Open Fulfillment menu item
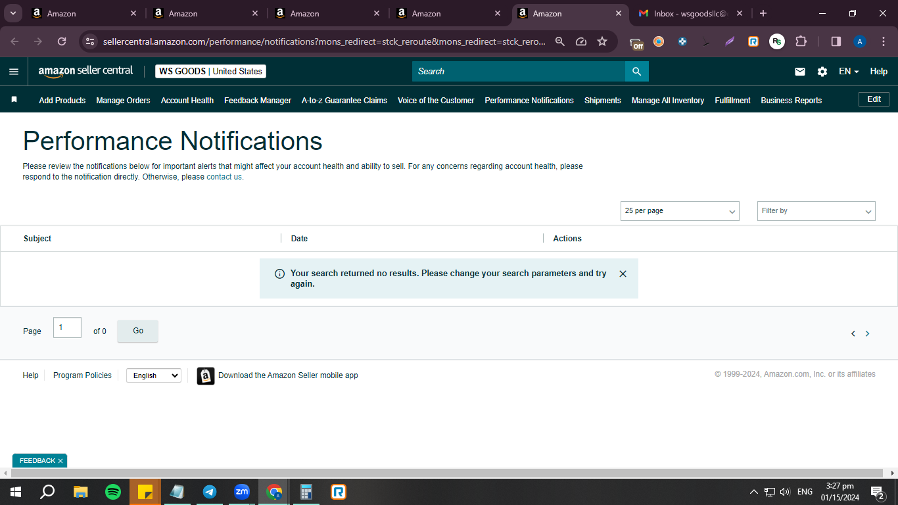 click(x=732, y=101)
